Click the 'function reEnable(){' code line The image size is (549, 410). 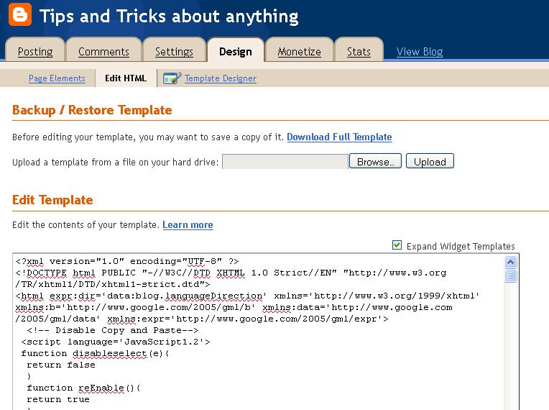tap(83, 388)
